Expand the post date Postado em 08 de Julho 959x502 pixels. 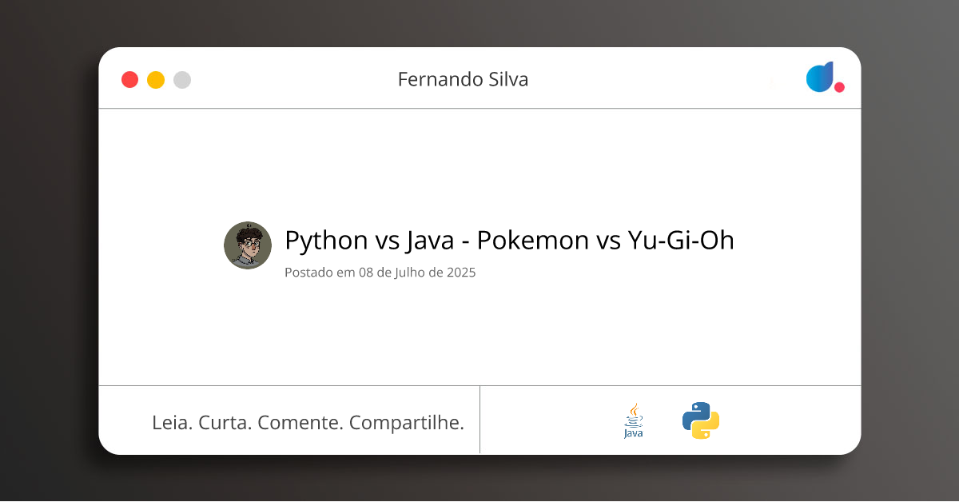(380, 273)
